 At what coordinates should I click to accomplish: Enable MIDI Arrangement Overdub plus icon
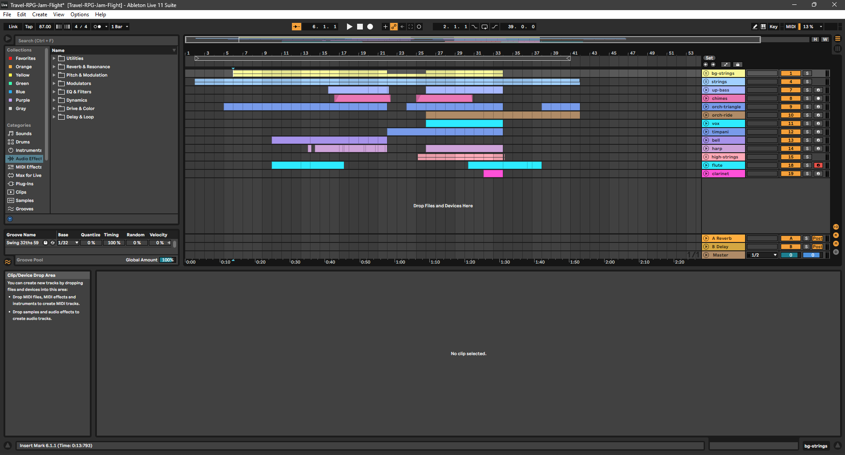click(x=385, y=27)
